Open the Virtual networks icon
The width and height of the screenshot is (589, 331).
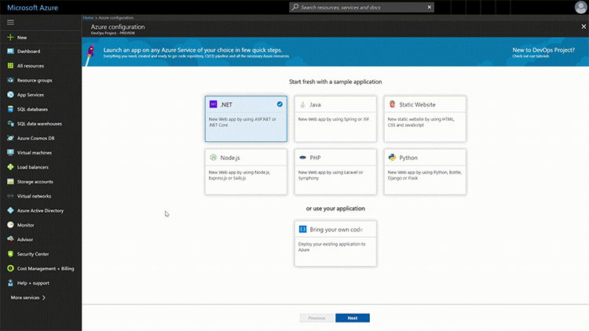10,196
